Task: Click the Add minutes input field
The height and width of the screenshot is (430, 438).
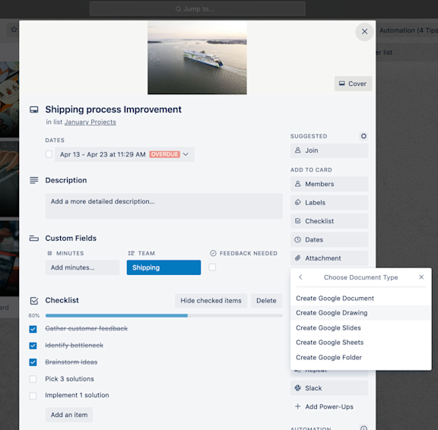Action: tap(82, 267)
